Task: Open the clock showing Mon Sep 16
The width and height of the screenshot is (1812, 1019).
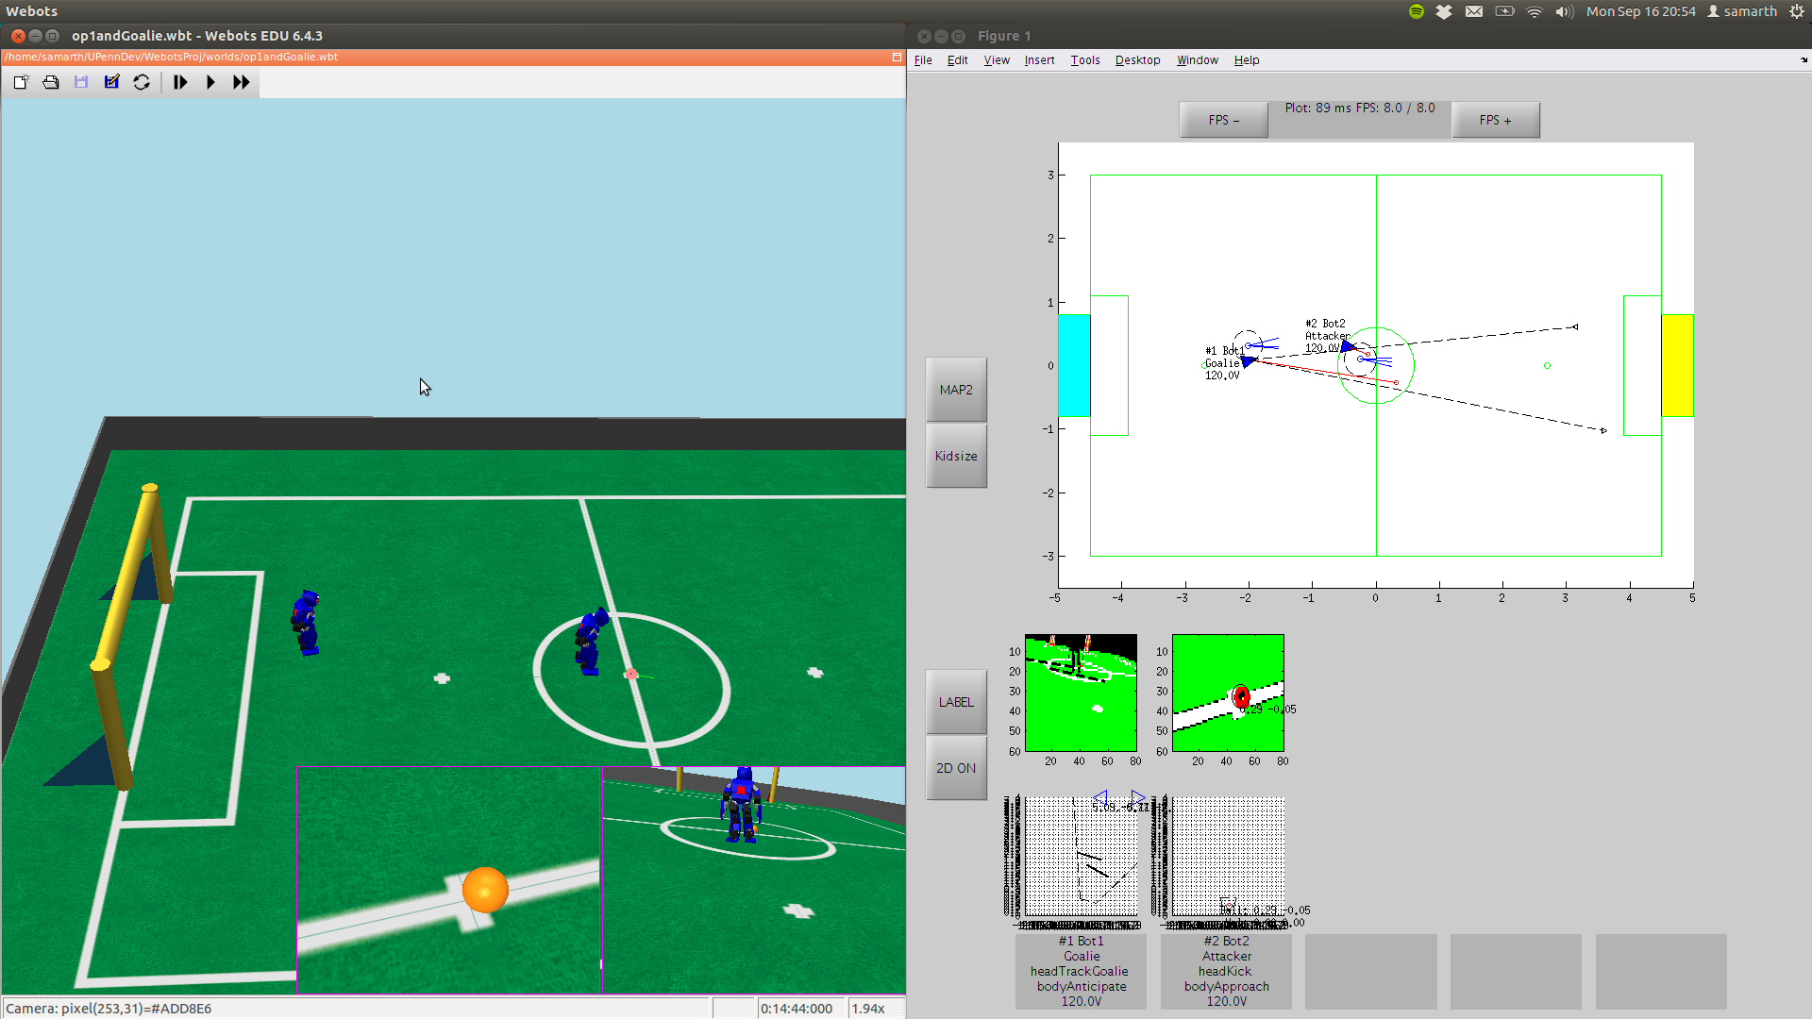Action: (1641, 11)
